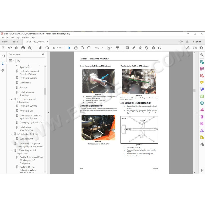Click the help question mark icon
The width and height of the screenshot is (205, 205).
181,42
